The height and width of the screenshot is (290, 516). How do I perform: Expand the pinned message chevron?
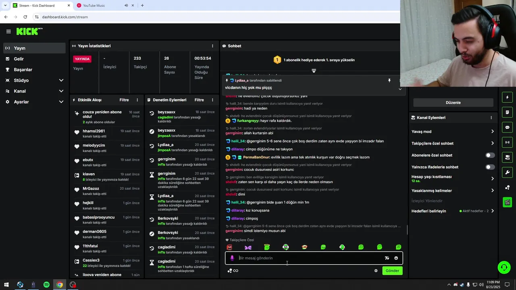point(400,89)
